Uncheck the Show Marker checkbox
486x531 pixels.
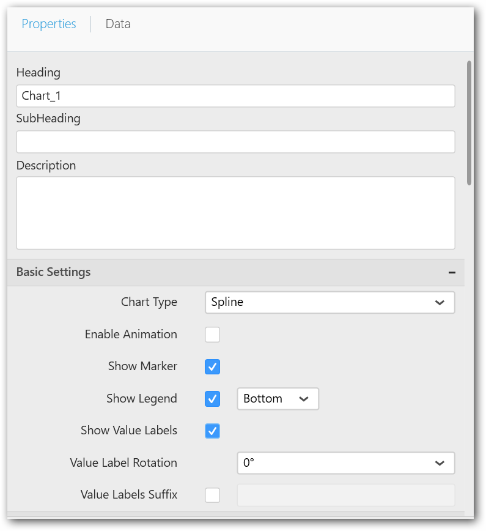pyautogui.click(x=212, y=367)
